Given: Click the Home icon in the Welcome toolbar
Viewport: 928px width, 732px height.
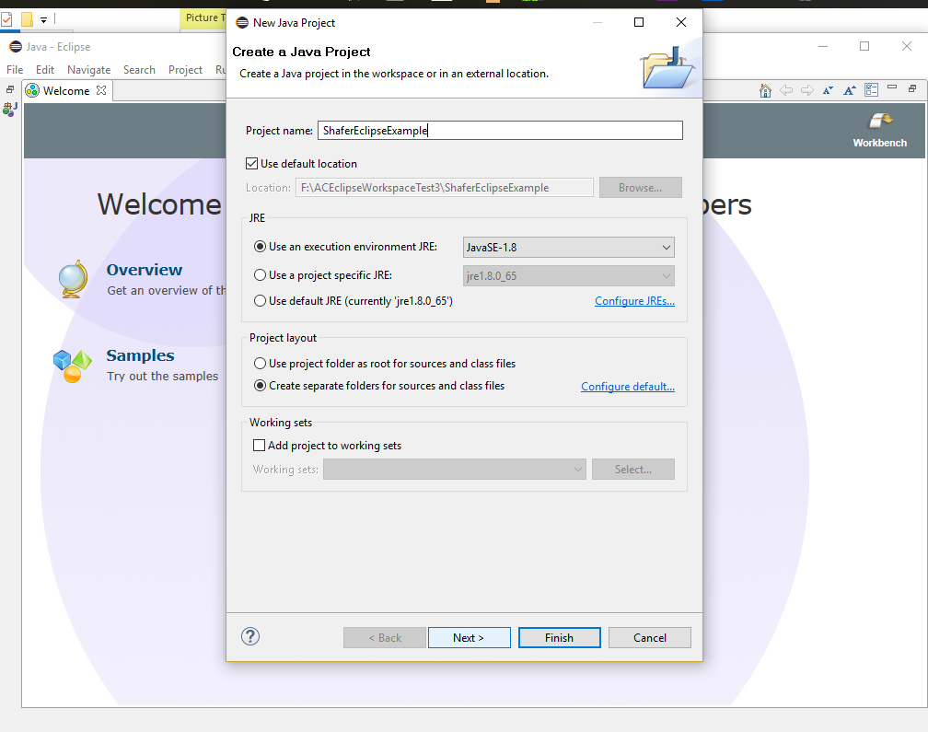Looking at the screenshot, I should tap(765, 90).
